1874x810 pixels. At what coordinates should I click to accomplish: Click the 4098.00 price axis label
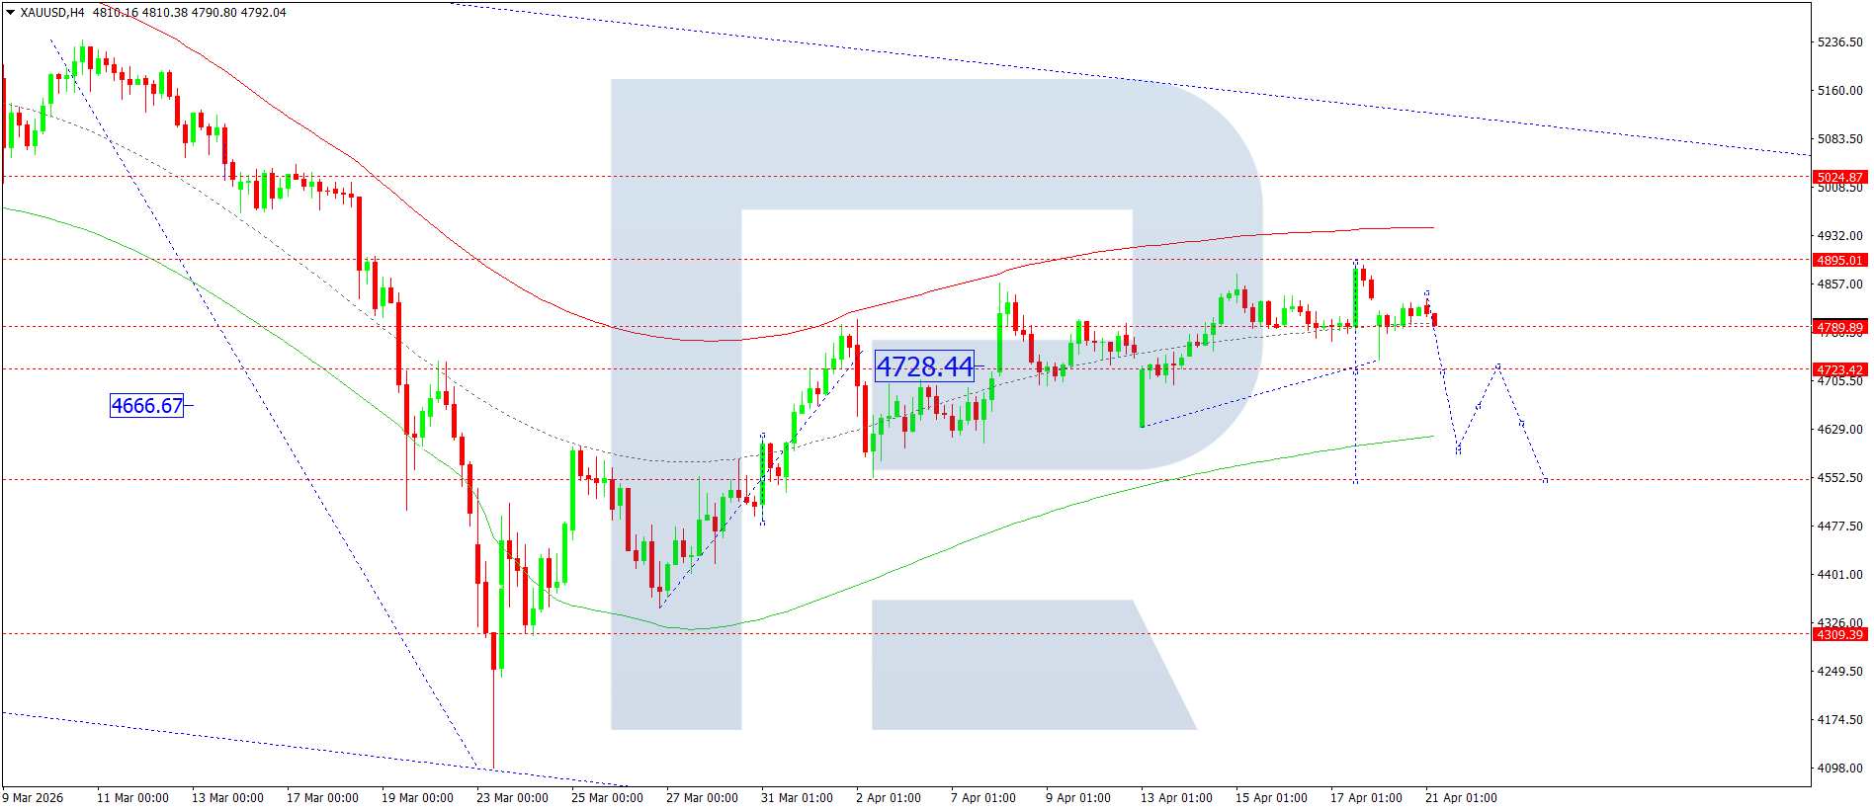tap(1839, 769)
